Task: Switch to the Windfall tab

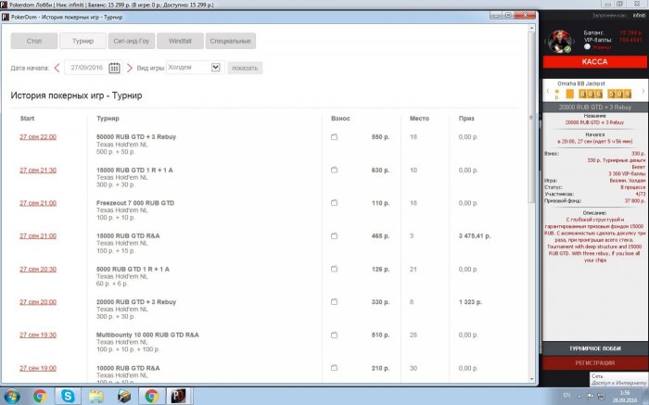Action: coord(180,41)
